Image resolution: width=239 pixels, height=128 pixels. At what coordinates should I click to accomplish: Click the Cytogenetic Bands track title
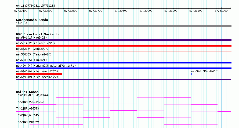point(32,20)
